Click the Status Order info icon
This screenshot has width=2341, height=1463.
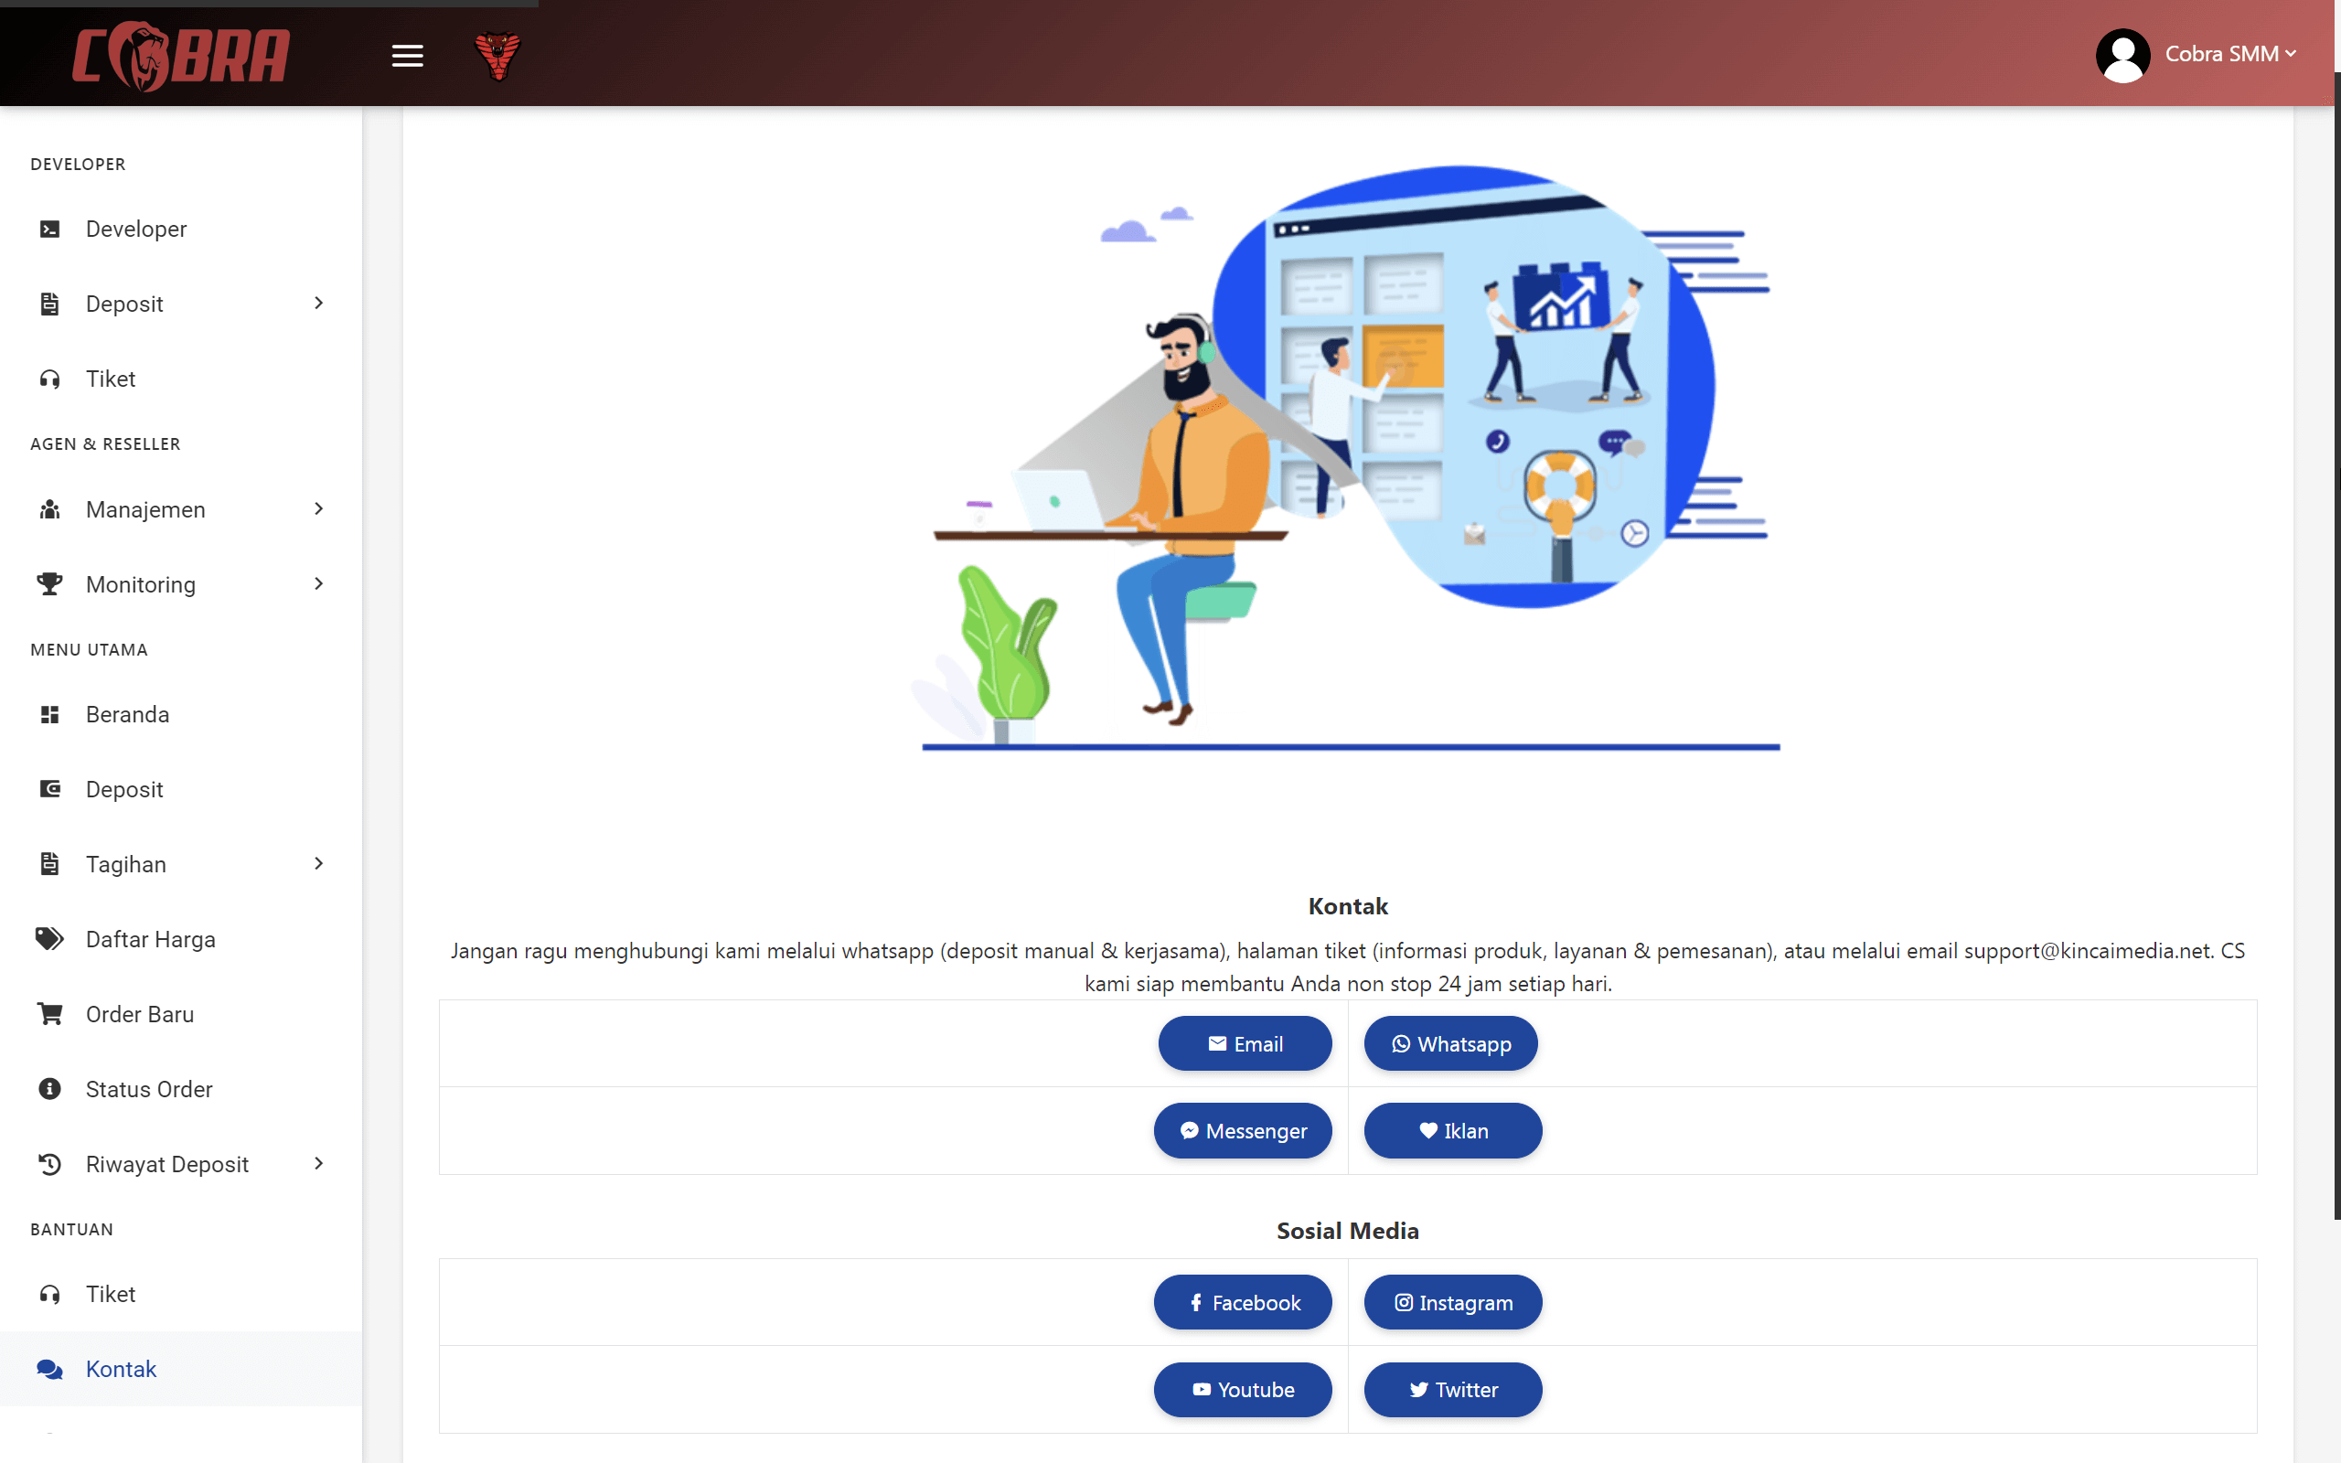coord(49,1088)
